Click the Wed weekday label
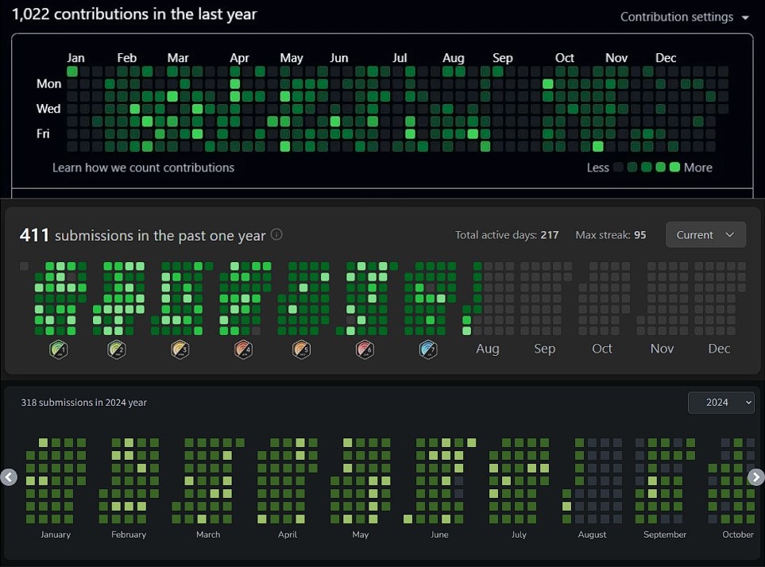Screen dimensions: 765x567 coord(48,109)
